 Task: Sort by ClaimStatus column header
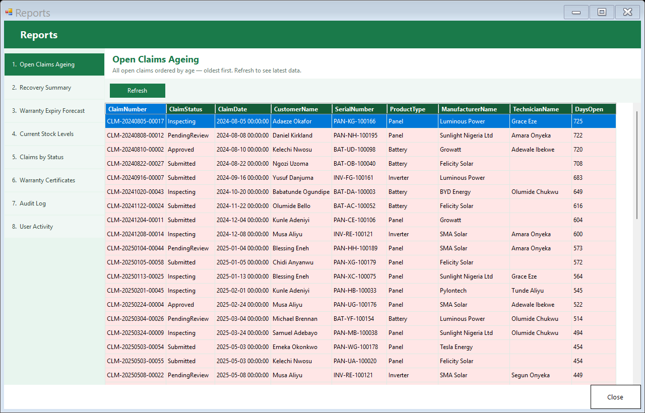(x=190, y=109)
